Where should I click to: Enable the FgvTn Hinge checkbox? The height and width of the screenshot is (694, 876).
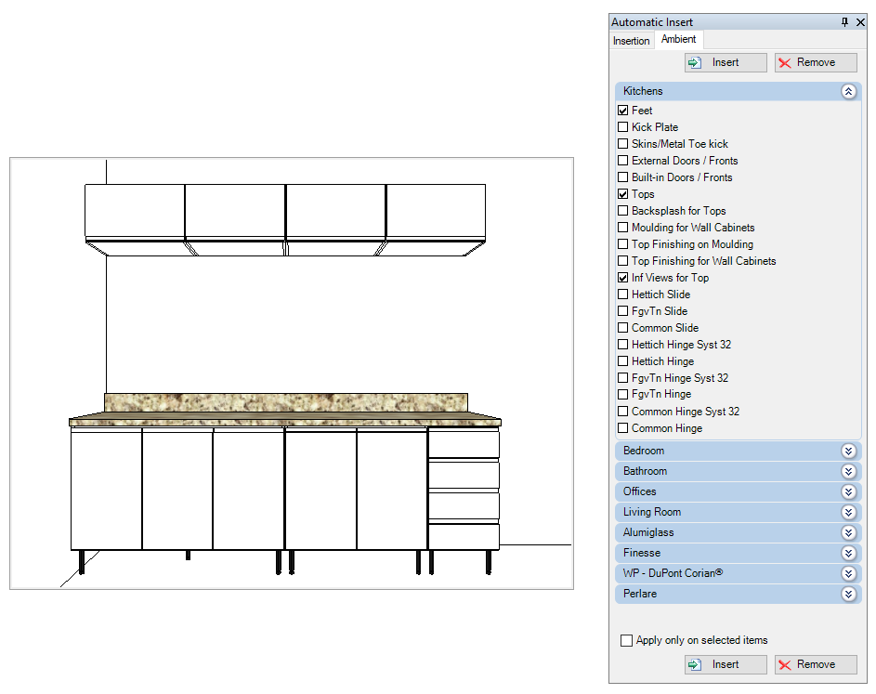coord(623,395)
